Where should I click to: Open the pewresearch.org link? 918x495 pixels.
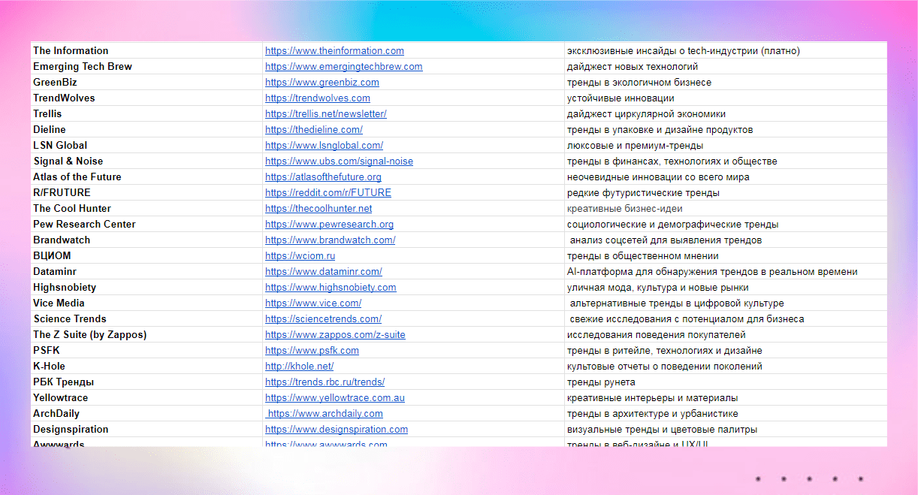click(x=329, y=225)
